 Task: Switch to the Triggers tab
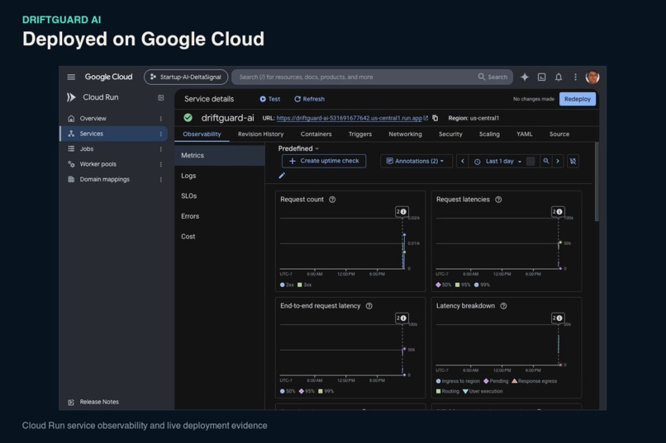(360, 134)
